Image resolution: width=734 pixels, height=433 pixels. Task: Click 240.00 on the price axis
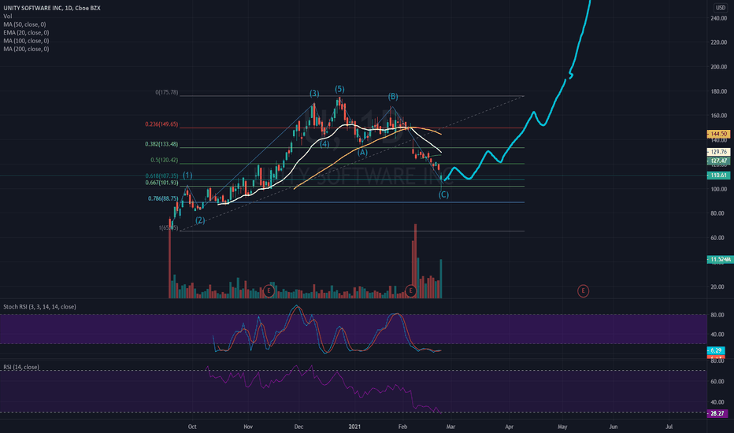coord(718,18)
